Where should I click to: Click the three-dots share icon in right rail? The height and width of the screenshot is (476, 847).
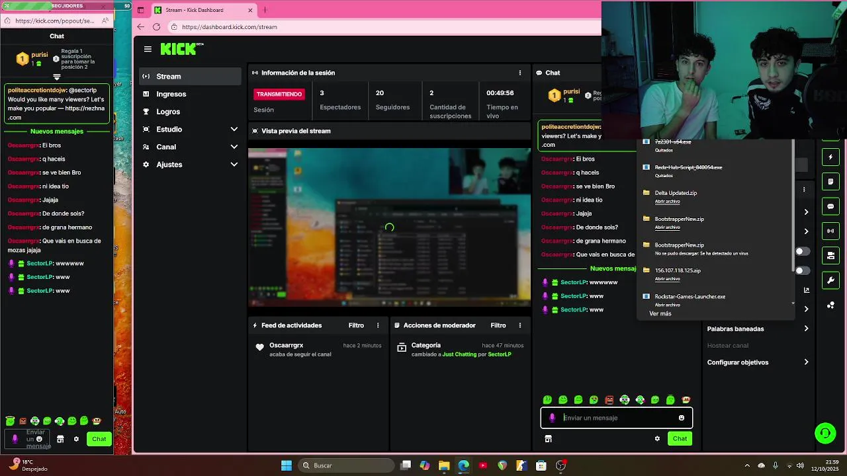click(x=830, y=305)
